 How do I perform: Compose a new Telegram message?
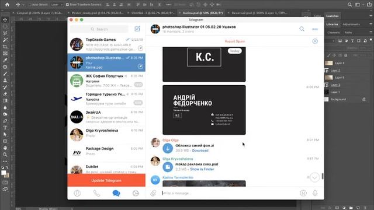(x=137, y=29)
